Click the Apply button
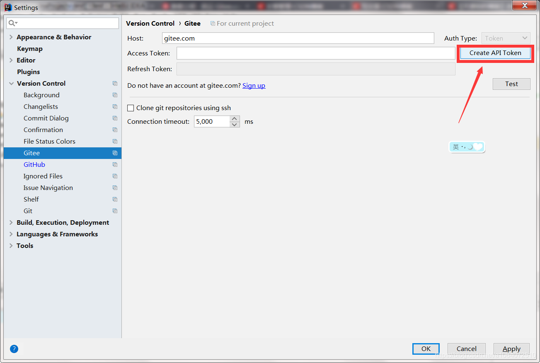This screenshot has height=363, width=540. click(x=511, y=349)
